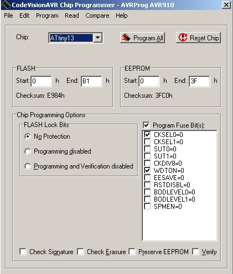The width and height of the screenshot is (233, 274).
Task: Open the Compare menu
Action: 97,15
